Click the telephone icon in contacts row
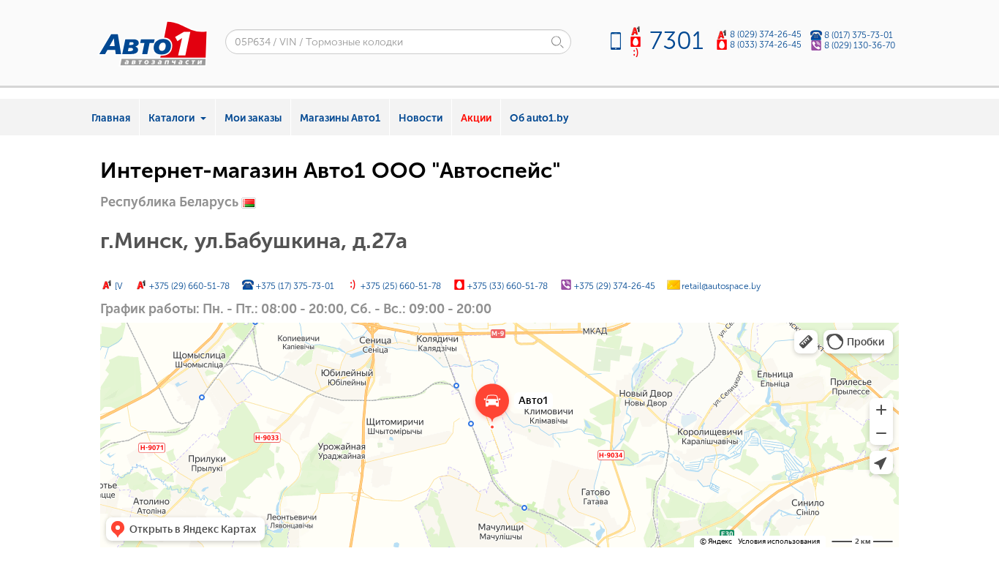 point(248,285)
